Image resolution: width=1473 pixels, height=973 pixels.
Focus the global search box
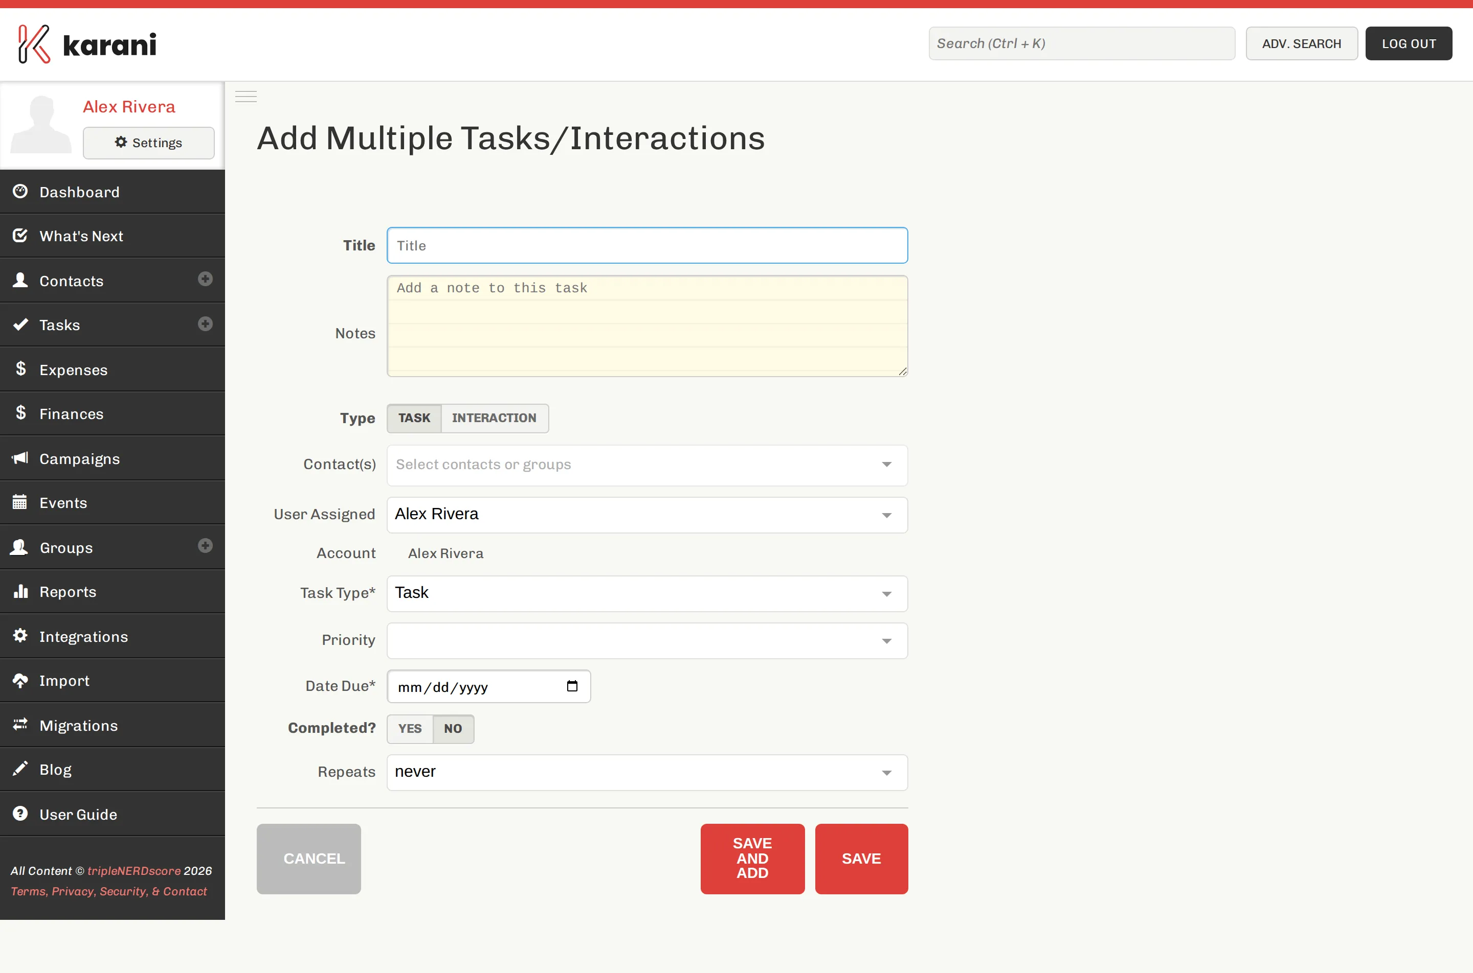point(1082,43)
